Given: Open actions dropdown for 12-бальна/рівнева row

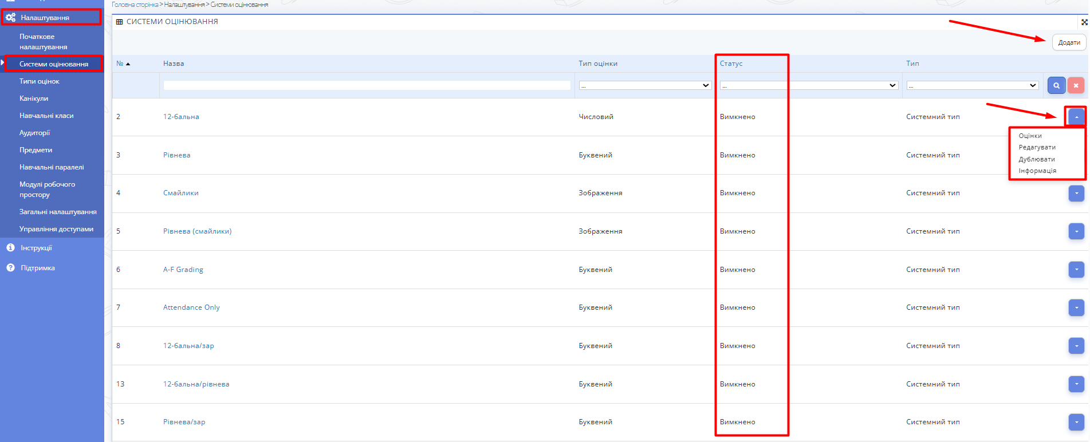Looking at the screenshot, I should point(1076,384).
